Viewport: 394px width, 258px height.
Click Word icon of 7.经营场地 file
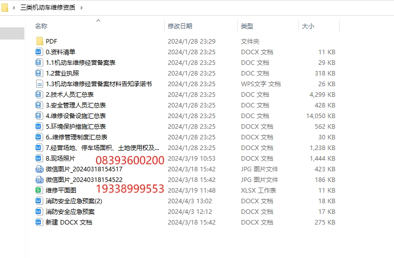pos(39,148)
